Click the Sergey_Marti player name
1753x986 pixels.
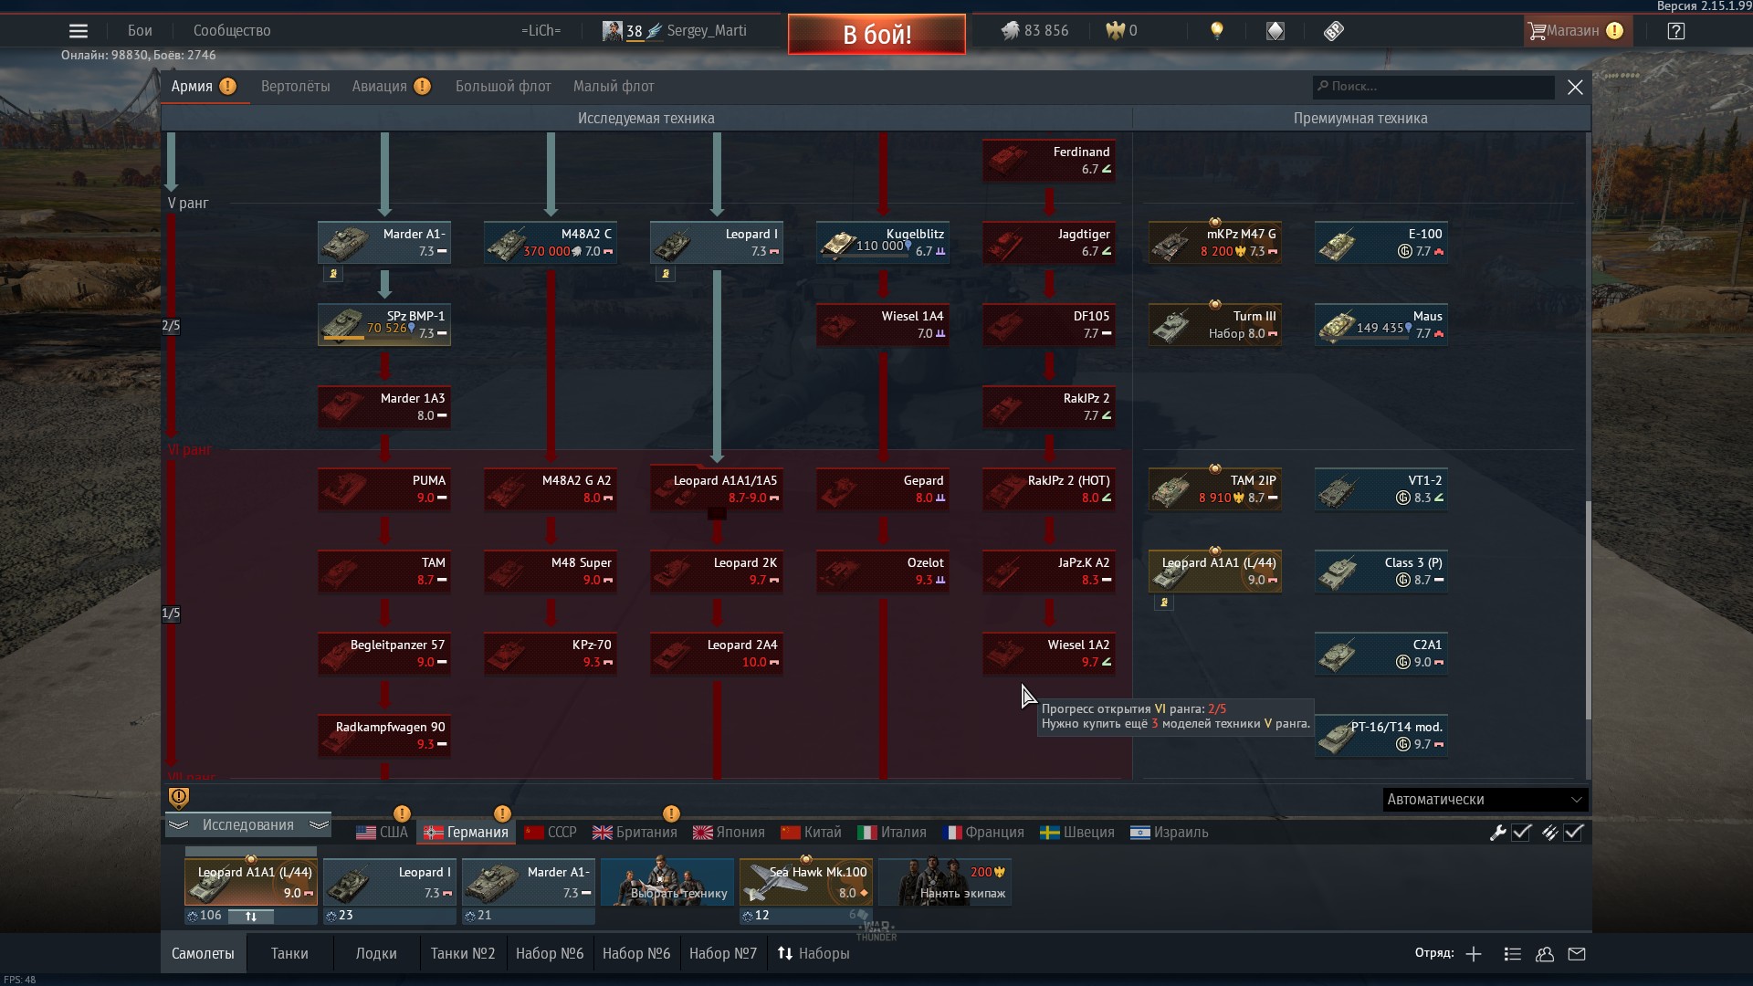(707, 31)
